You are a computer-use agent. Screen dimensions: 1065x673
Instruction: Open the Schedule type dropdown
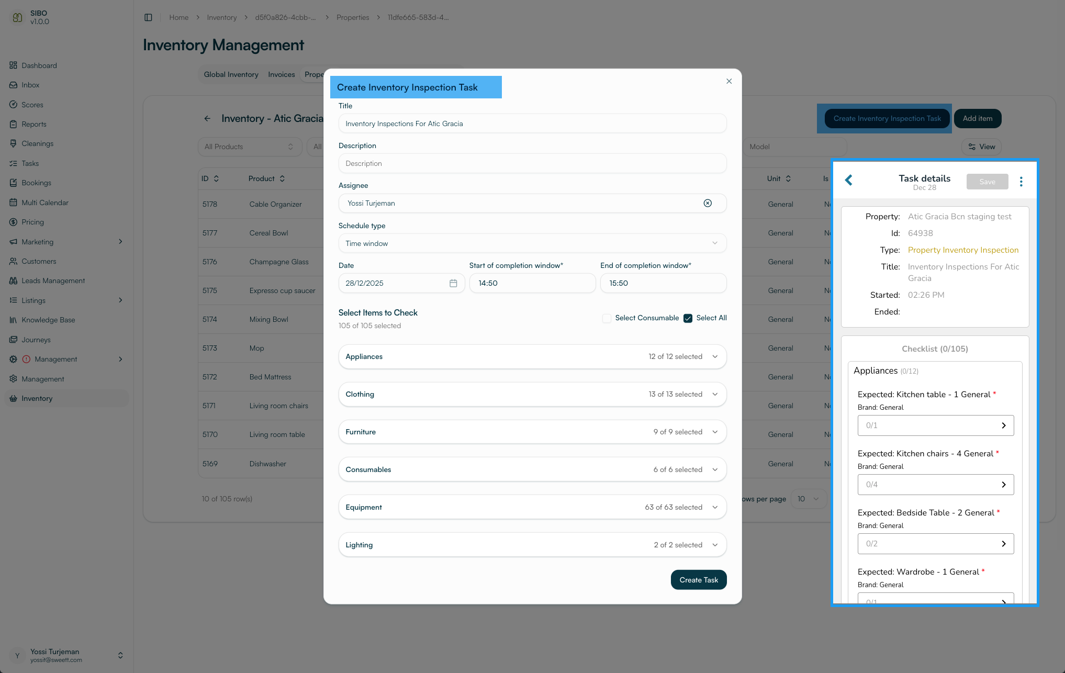pos(532,243)
